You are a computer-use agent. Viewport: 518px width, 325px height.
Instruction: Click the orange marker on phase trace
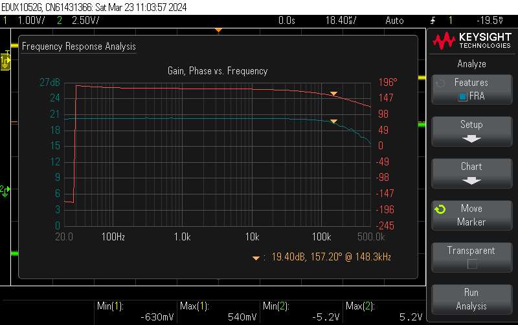pyautogui.click(x=333, y=94)
